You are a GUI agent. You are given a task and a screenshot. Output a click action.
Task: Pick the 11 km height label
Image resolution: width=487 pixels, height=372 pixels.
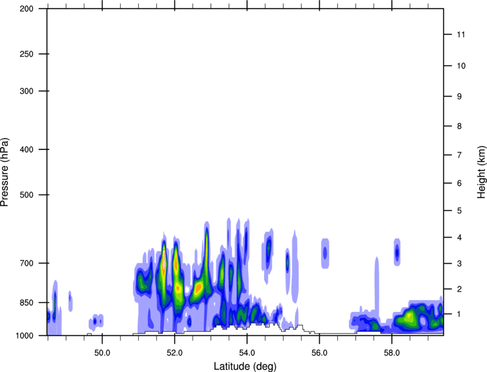click(x=461, y=34)
